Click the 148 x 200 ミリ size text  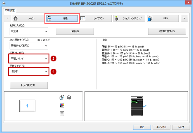click(x=43, y=40)
